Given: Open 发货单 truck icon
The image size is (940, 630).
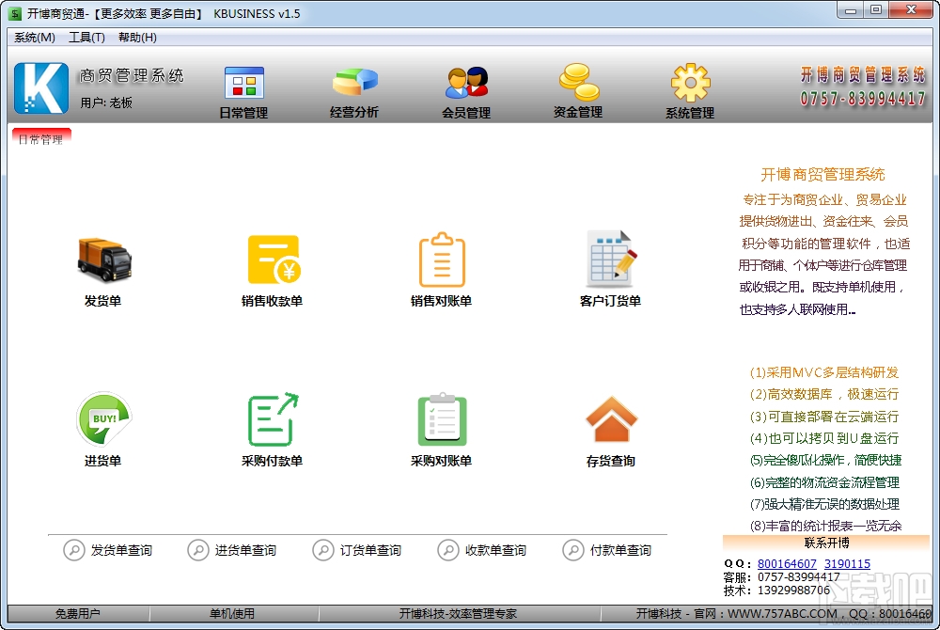Looking at the screenshot, I should point(104,259).
